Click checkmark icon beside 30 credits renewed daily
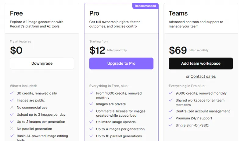The height and width of the screenshot is (141, 244). [x=12, y=93]
